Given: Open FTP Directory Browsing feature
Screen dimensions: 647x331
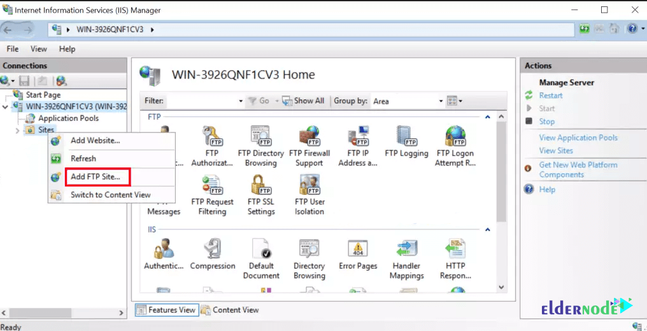Looking at the screenshot, I should click(261, 146).
